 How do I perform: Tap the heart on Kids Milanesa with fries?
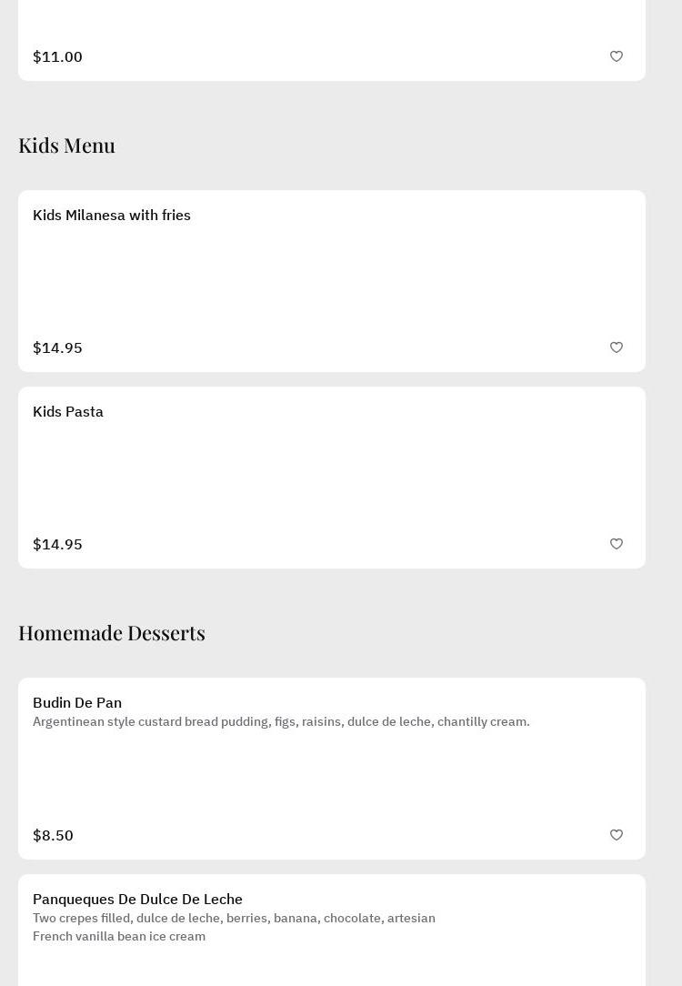617,347
